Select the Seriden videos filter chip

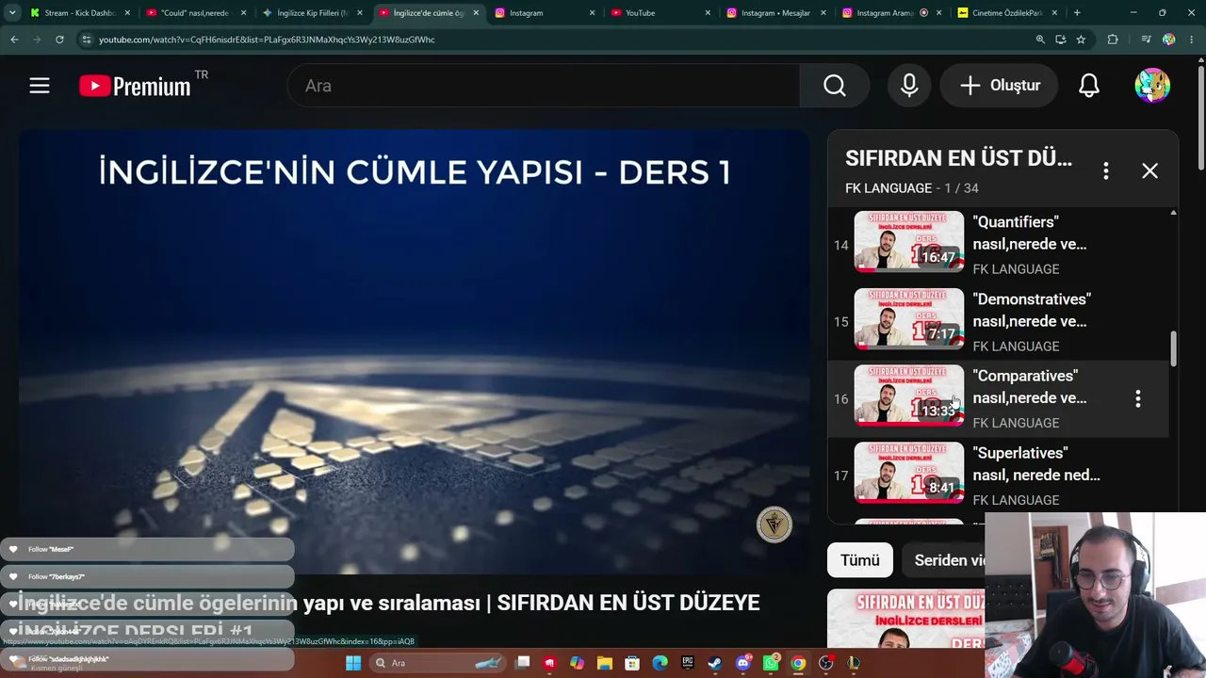click(x=950, y=560)
